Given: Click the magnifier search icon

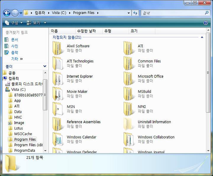Looking at the screenshot, I should click(x=206, y=13).
